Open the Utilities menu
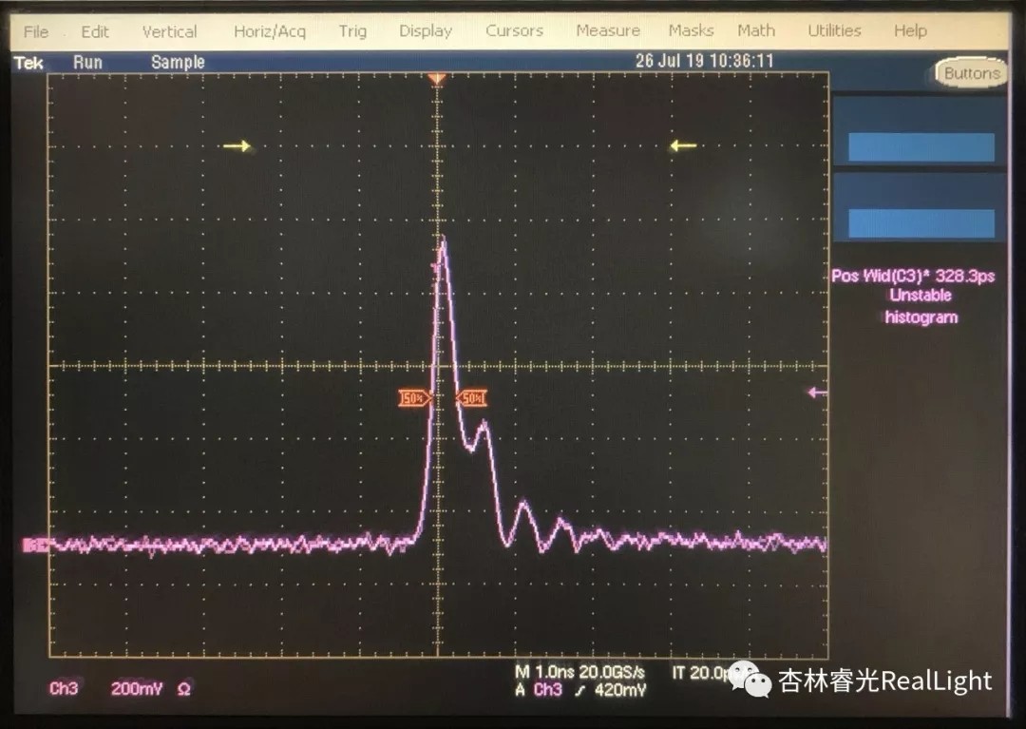 tap(834, 31)
